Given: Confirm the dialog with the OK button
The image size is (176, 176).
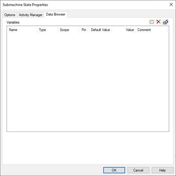Looking at the screenshot, I should point(114,170).
